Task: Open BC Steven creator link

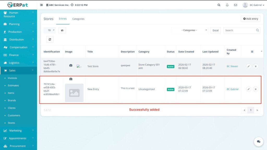Action: (232, 66)
